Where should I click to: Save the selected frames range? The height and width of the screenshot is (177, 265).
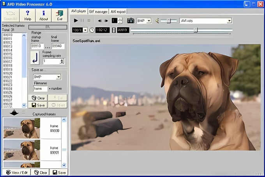click(38, 105)
